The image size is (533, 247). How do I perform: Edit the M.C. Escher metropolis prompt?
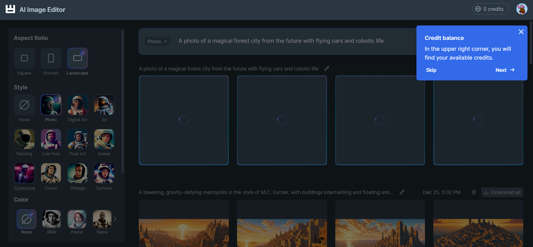(402, 192)
